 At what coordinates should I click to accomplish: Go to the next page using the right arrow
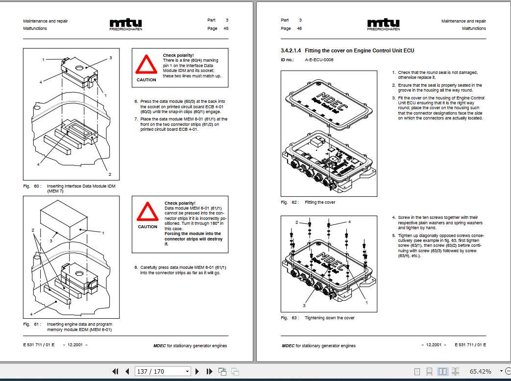click(197, 372)
